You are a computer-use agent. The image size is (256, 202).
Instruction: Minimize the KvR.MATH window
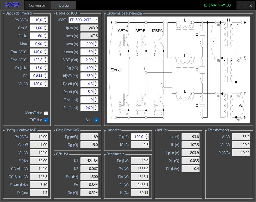click(x=241, y=5)
